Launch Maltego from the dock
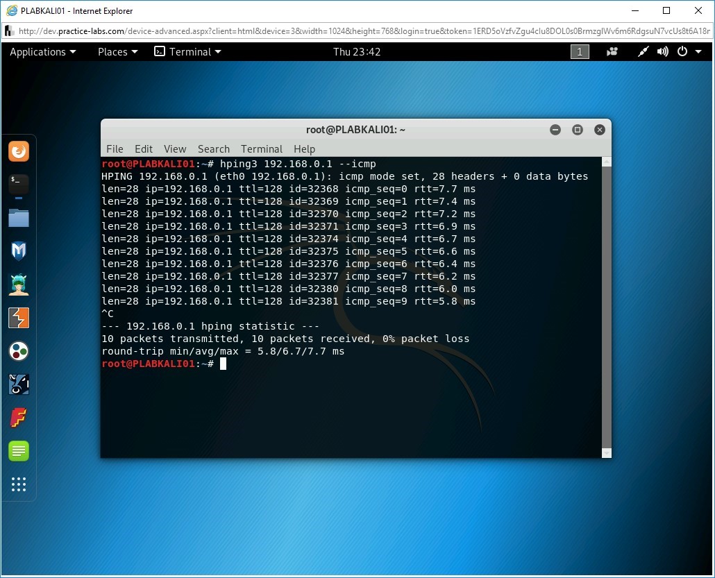This screenshot has width=715, height=578. (19, 351)
